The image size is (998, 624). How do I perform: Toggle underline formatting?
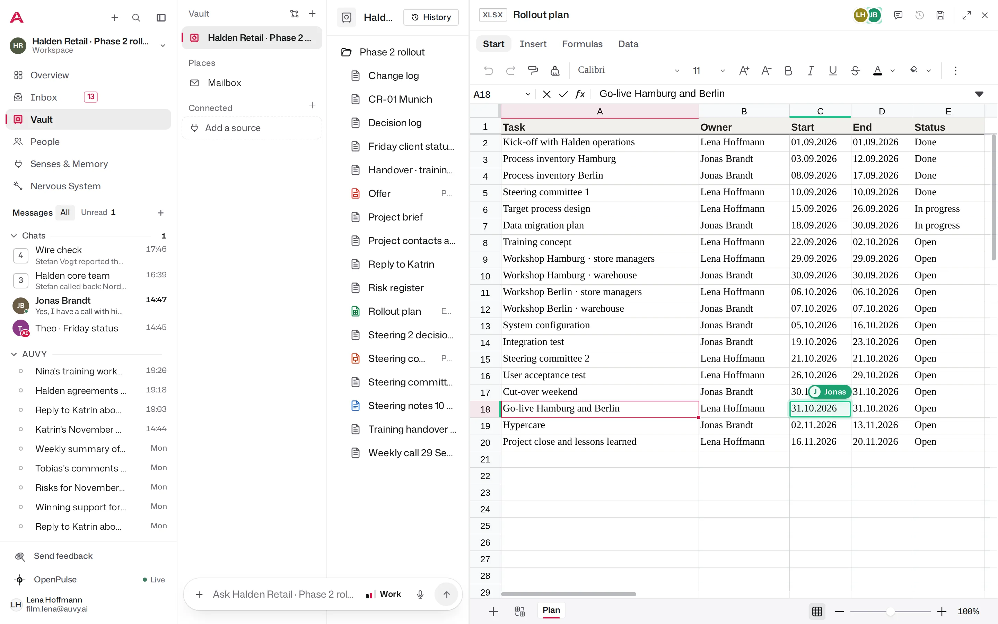tap(833, 71)
